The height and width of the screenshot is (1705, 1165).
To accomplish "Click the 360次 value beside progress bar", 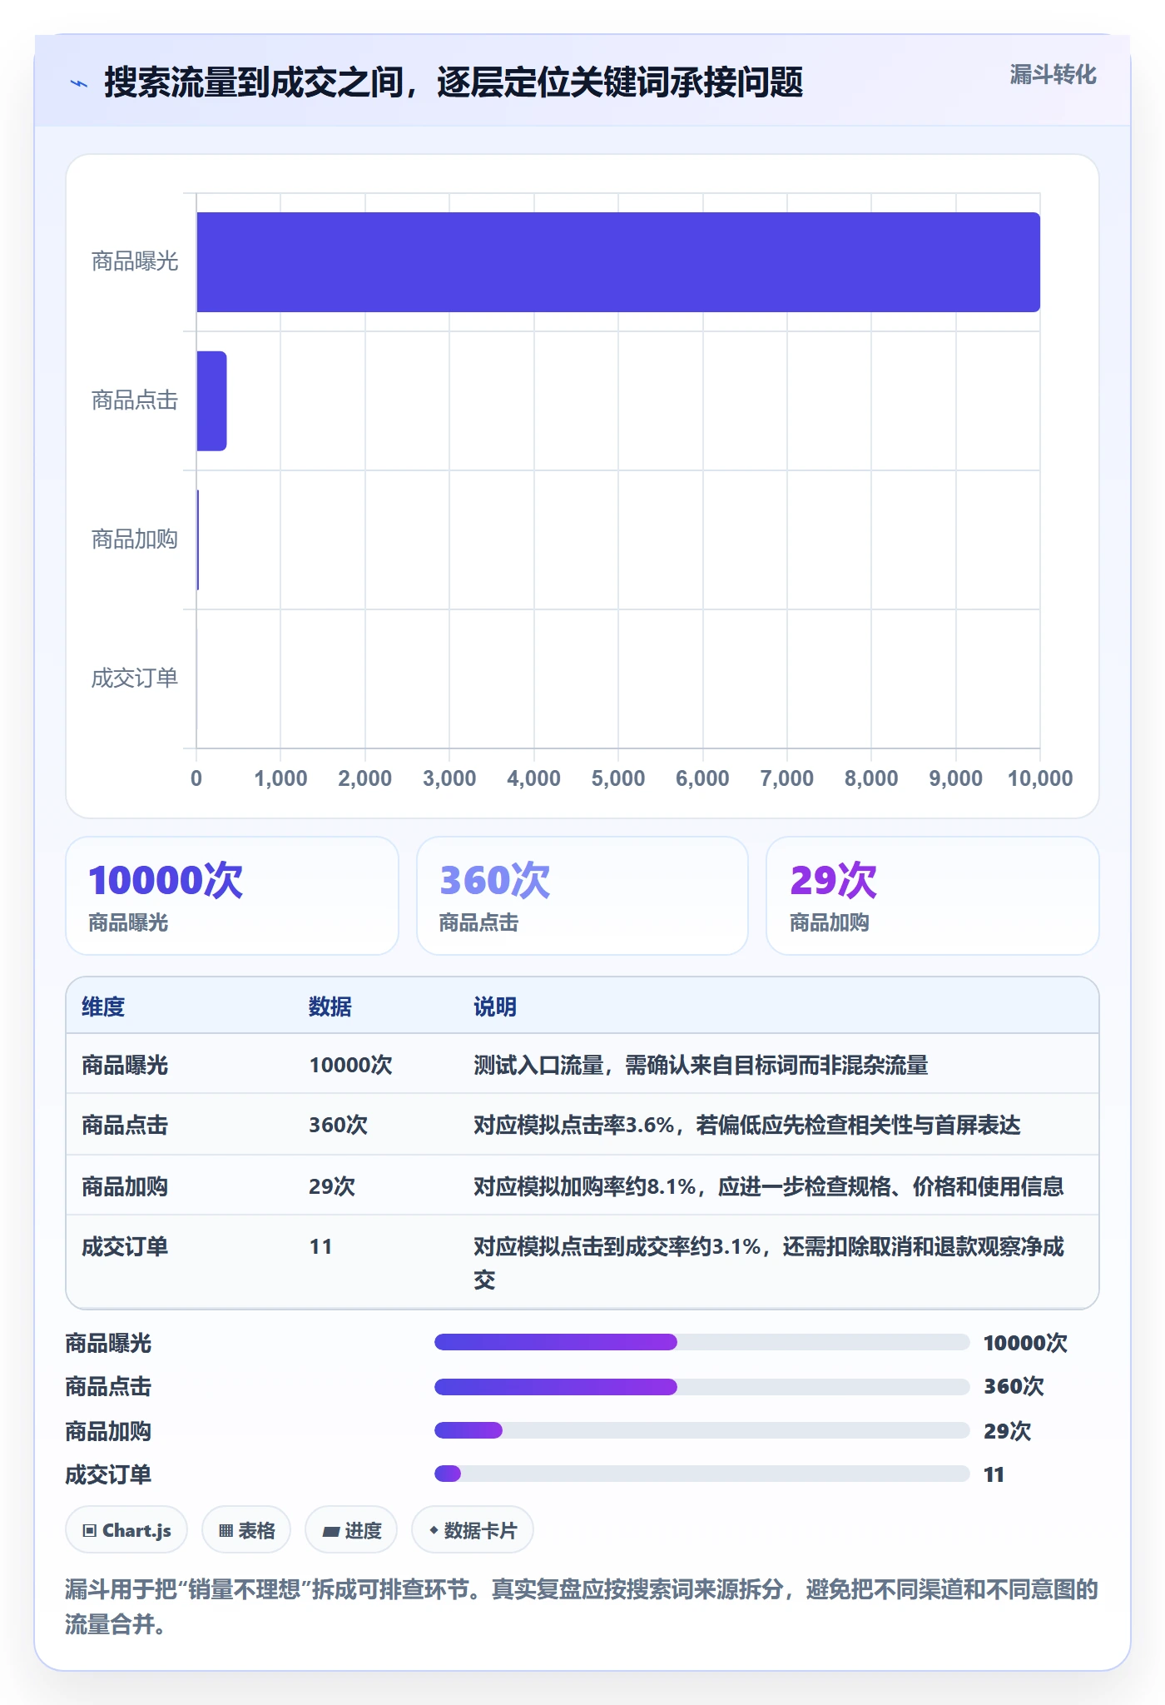I will point(1014,1386).
